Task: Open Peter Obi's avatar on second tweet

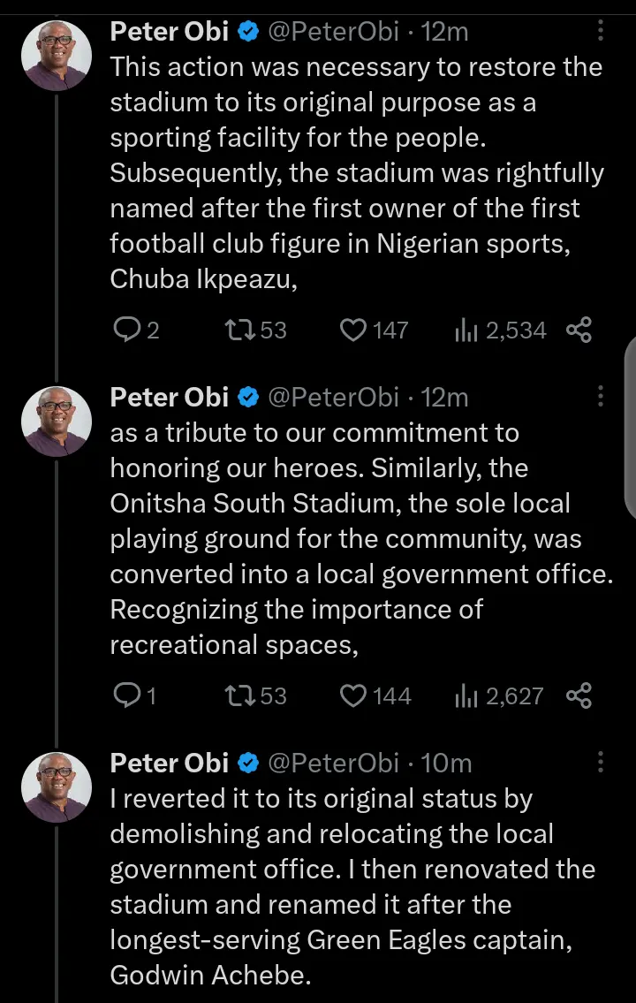Action: (57, 421)
